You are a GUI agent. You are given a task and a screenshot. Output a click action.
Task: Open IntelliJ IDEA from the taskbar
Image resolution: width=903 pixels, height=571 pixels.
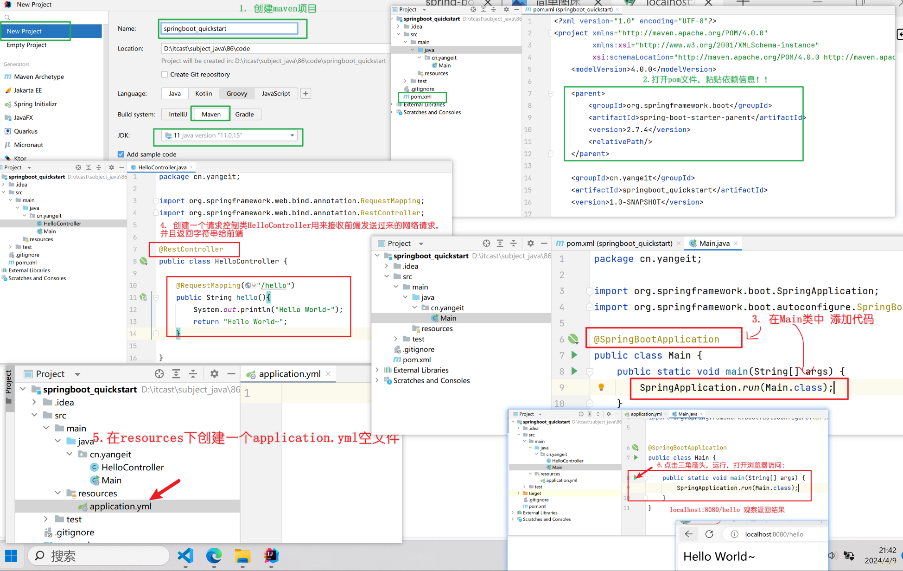[271, 555]
